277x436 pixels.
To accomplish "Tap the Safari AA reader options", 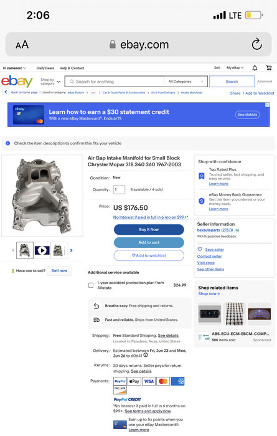I will pos(22,44).
